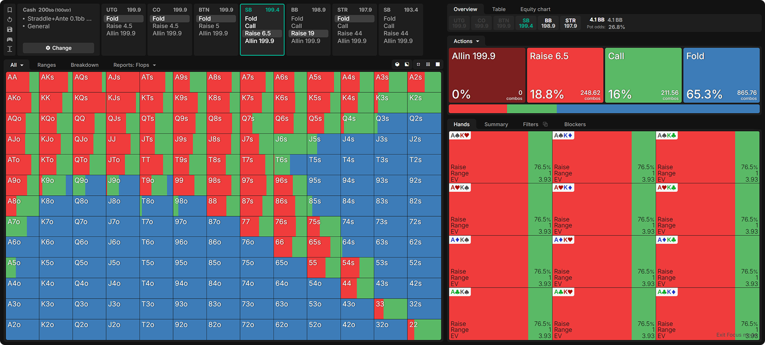Open the All dropdown above the matrix
The height and width of the screenshot is (345, 765).
click(x=17, y=65)
